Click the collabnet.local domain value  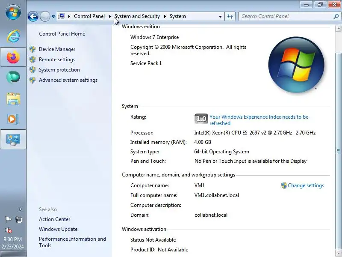coord(211,215)
